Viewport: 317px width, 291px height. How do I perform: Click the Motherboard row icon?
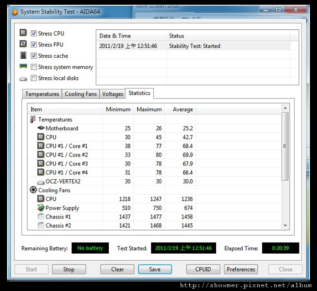[41, 128]
